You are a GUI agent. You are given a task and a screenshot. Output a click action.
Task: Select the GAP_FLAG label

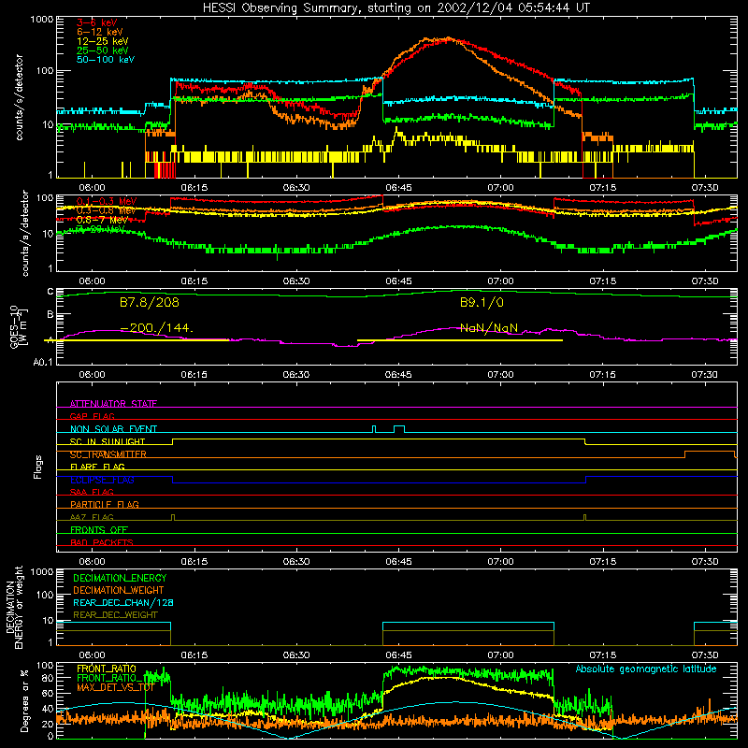(92, 416)
